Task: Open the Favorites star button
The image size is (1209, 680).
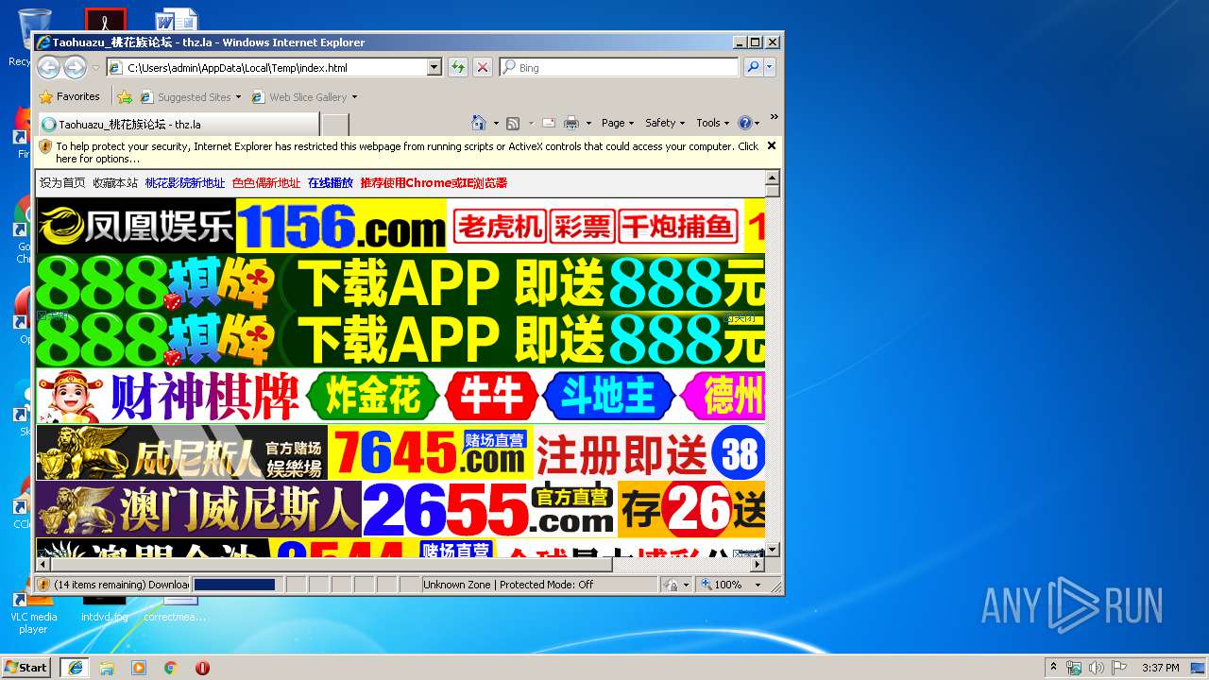Action: tap(69, 96)
